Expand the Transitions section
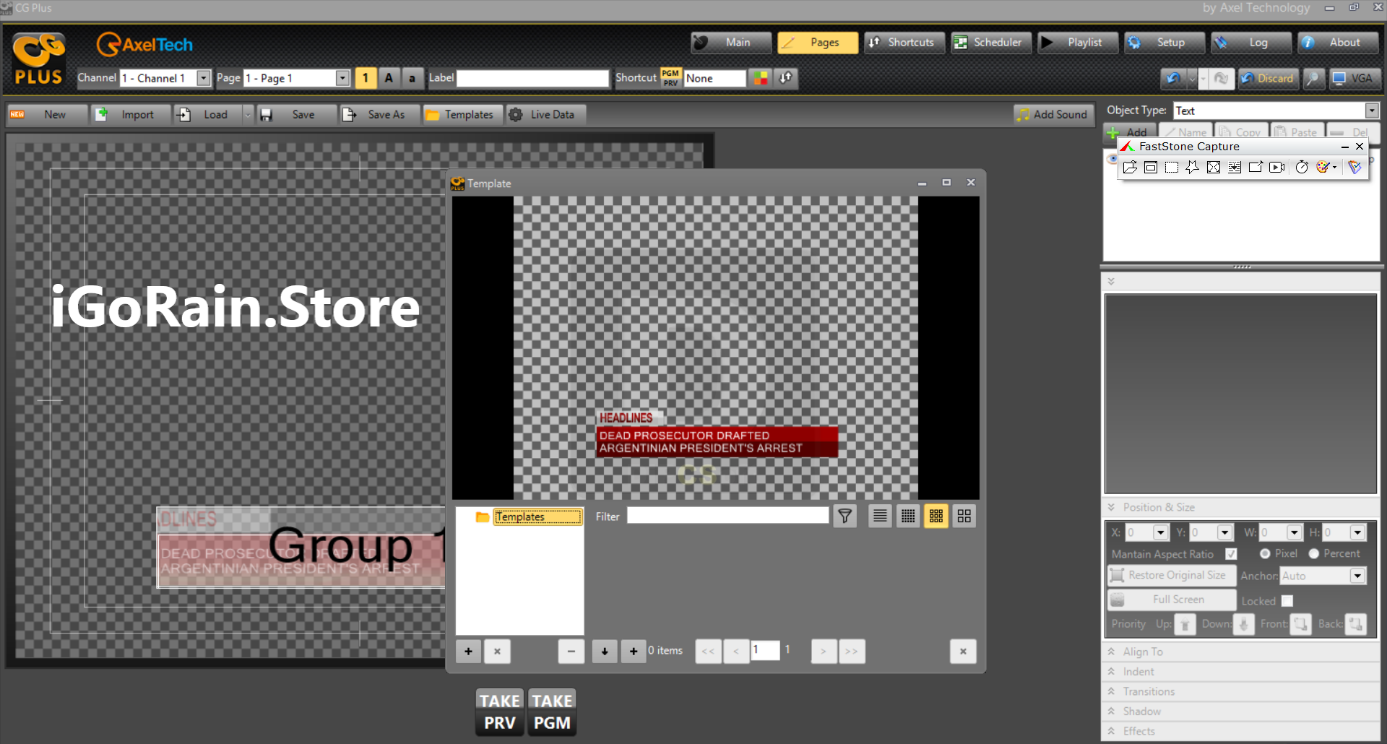 click(x=1149, y=691)
